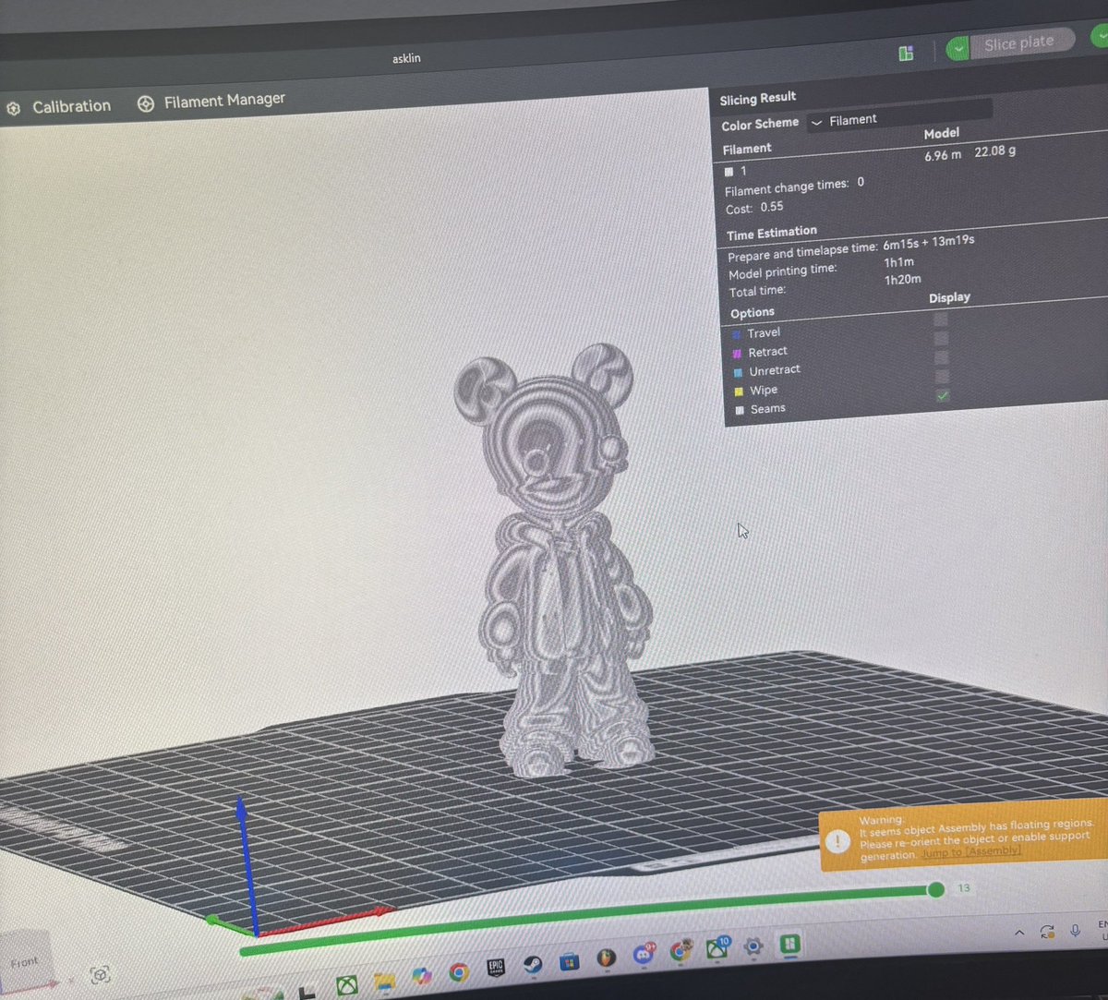This screenshot has width=1108, height=1000.
Task: Click the Travel legend label
Action: 764,332
